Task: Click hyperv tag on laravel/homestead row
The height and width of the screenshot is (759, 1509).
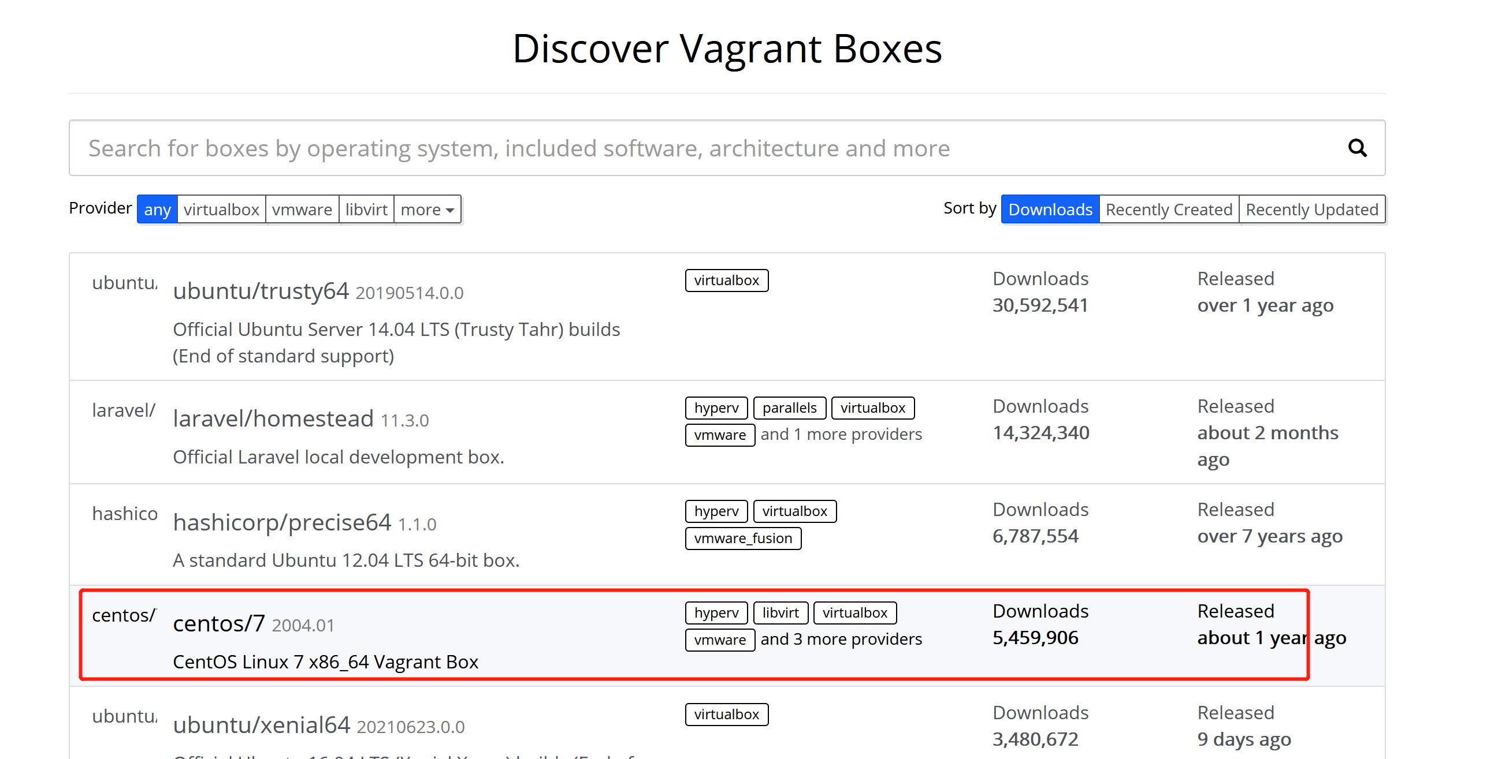Action: tap(716, 408)
